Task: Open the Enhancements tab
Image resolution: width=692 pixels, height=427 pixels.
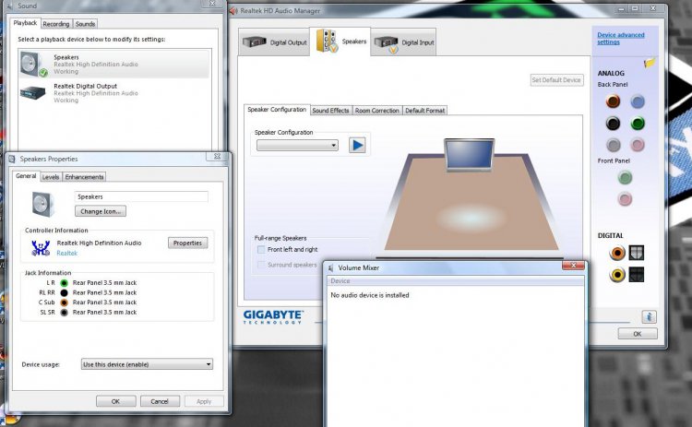Action: 84,177
